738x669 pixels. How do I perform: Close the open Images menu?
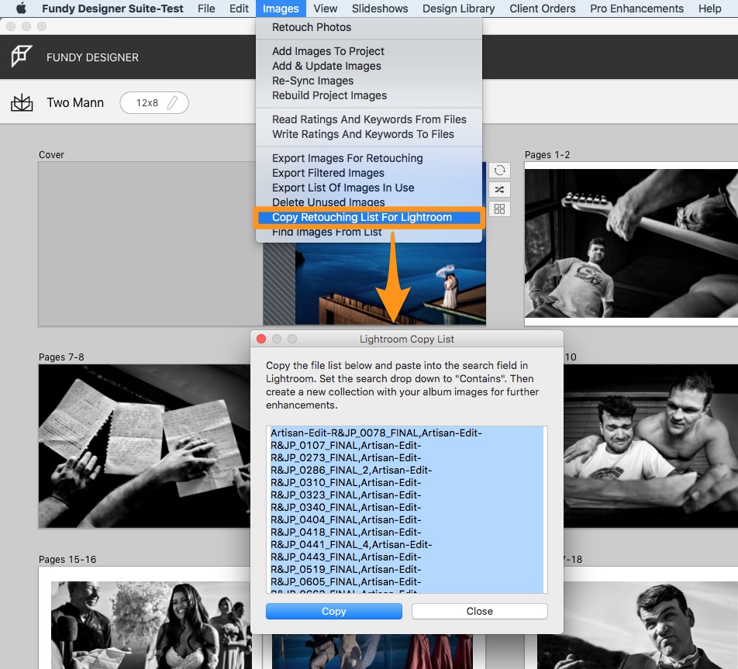(x=281, y=9)
